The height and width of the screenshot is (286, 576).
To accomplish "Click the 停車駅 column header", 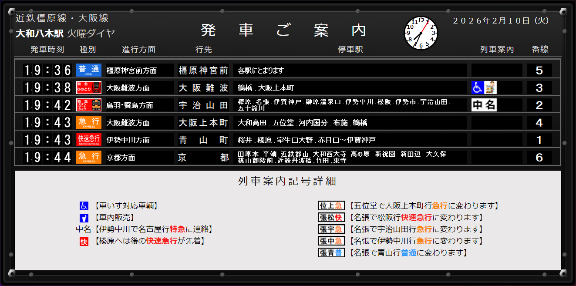I will click(350, 50).
